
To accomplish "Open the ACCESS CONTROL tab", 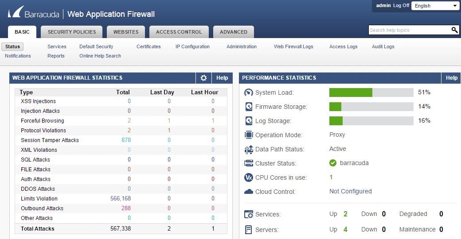I will click(179, 32).
